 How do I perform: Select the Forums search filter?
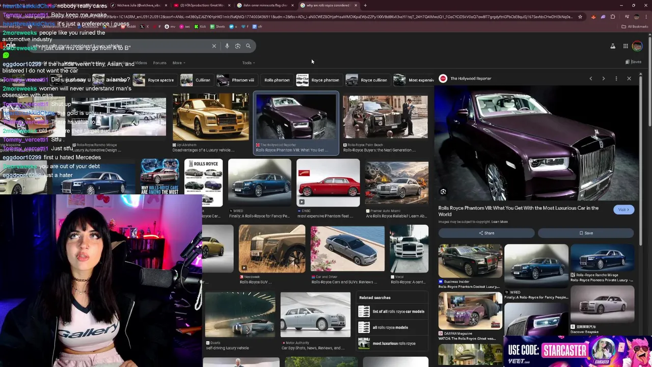tap(159, 63)
